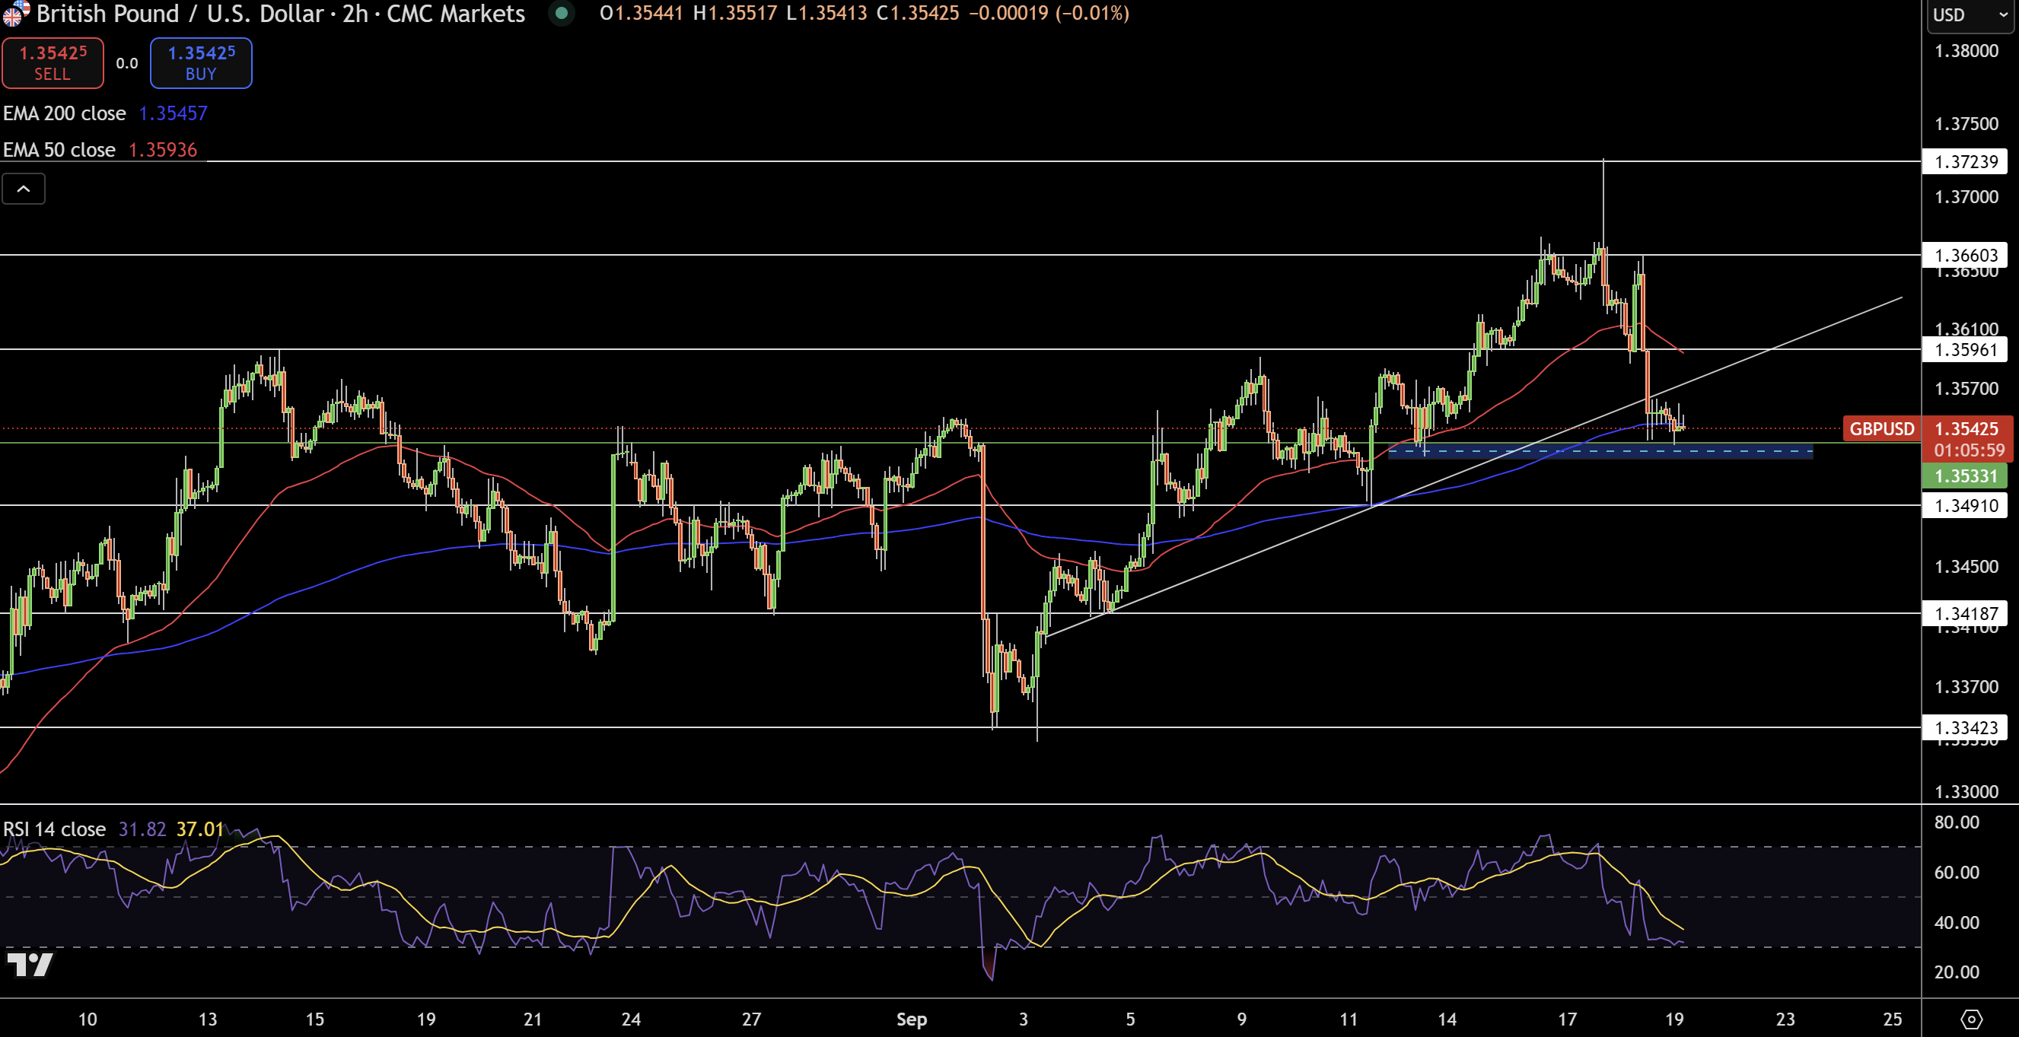
Task: Click the 1.33423 price level label
Action: click(1965, 727)
